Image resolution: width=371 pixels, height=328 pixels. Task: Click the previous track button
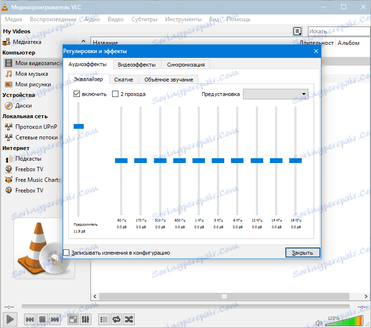click(x=29, y=319)
